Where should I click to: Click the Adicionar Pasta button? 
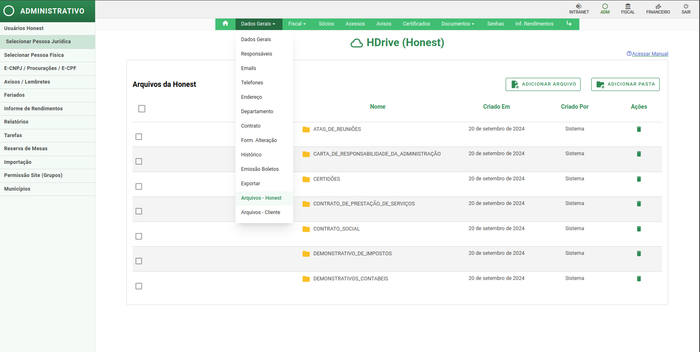[x=625, y=84]
